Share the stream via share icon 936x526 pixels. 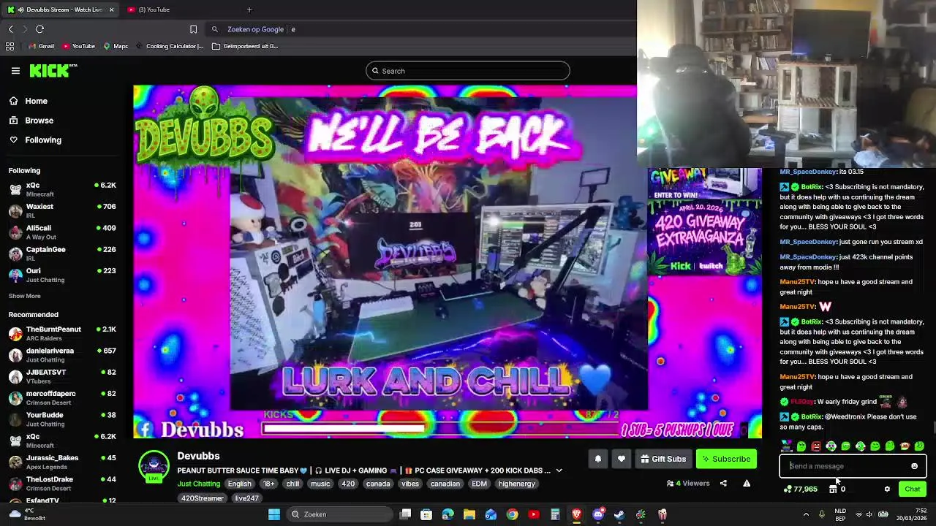click(723, 483)
